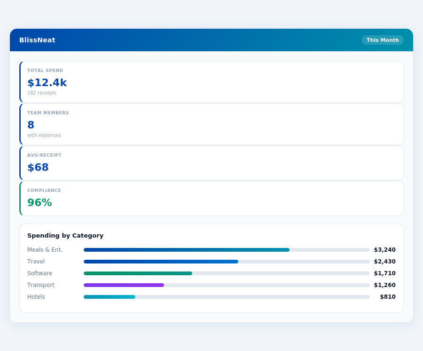Open the Spending by Category section header
The width and height of the screenshot is (423, 351).
click(x=65, y=235)
